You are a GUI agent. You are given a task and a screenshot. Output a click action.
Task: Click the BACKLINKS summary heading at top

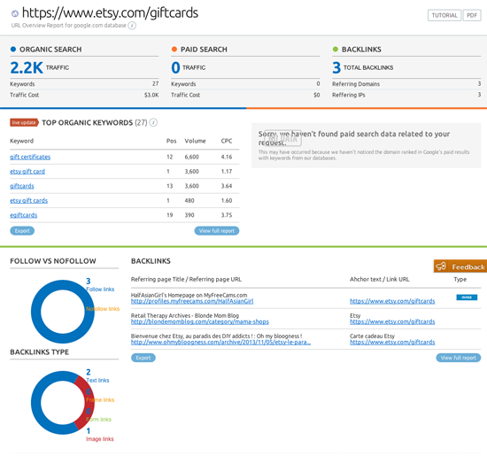pos(361,50)
